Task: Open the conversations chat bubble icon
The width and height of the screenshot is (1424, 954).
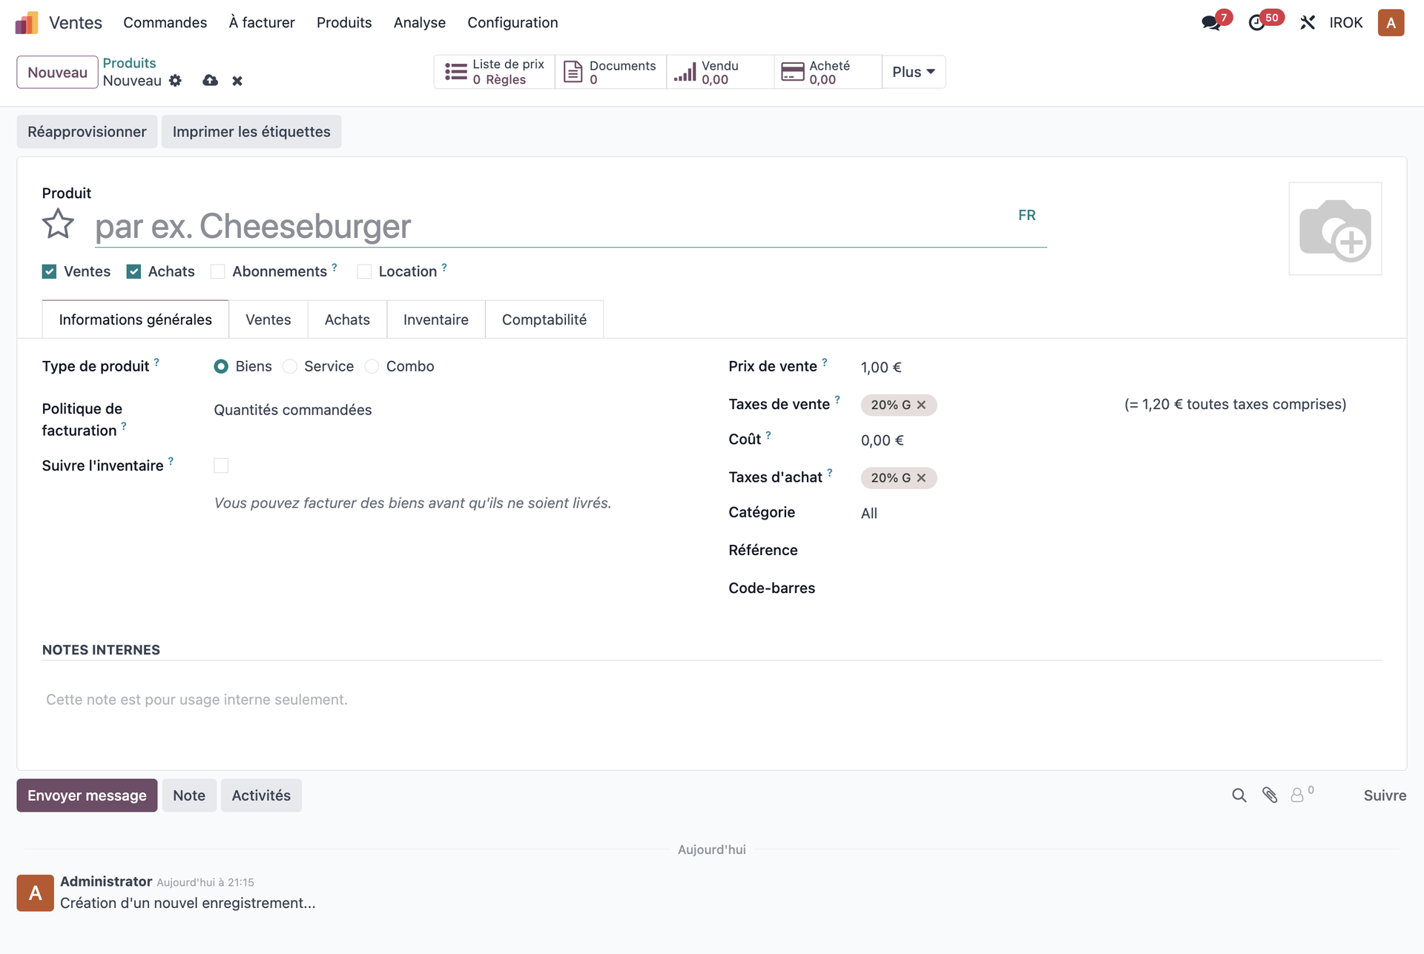Action: click(1210, 23)
